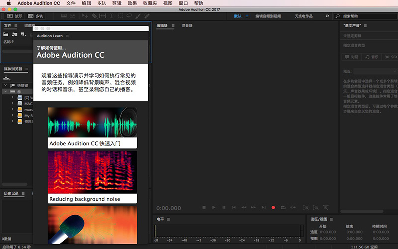Toggle the spectral frequency display icon
Viewport: 398px width, 249px height.
pyautogui.click(x=64, y=16)
